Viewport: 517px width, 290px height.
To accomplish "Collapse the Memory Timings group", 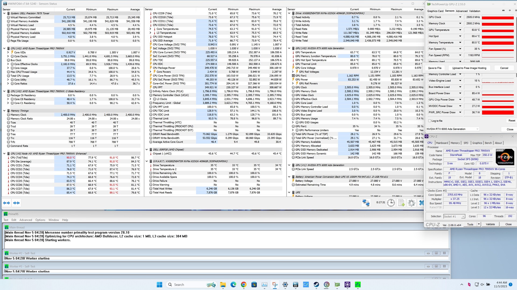I will pyautogui.click(x=4, y=111).
